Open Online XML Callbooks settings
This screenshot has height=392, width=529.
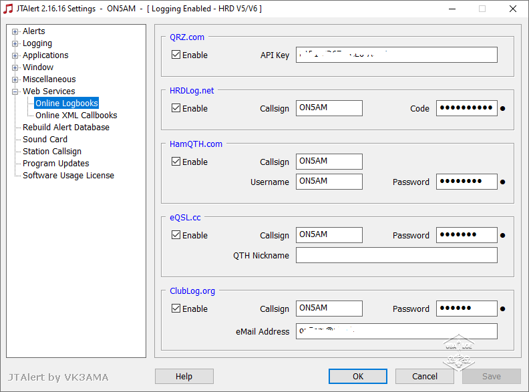(x=76, y=116)
